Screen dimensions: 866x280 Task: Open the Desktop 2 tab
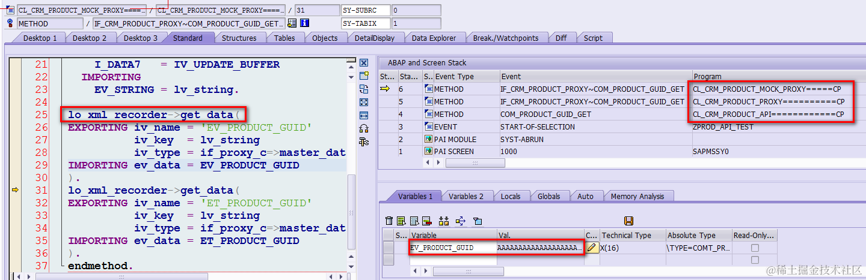tap(90, 38)
